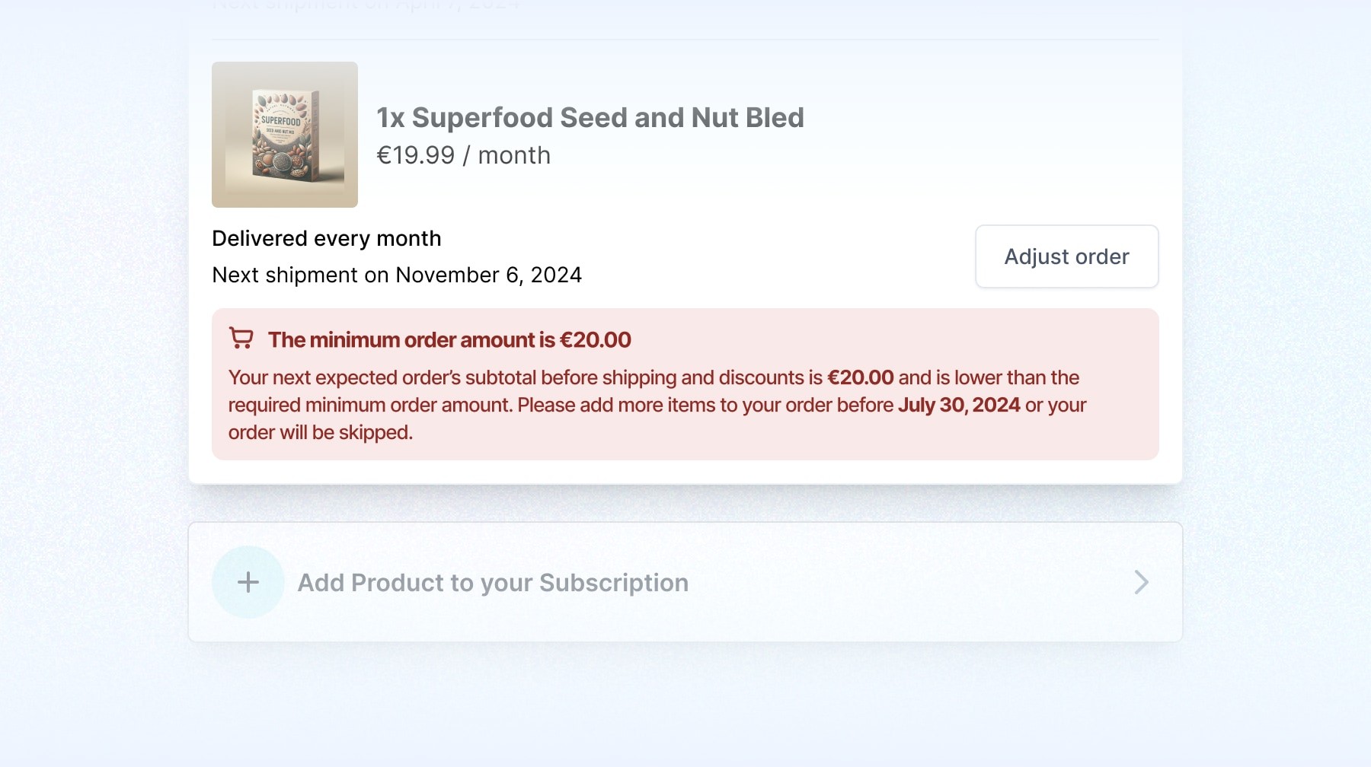Click the bold €20.00 subtotal value
This screenshot has width=1371, height=767.
click(x=861, y=377)
